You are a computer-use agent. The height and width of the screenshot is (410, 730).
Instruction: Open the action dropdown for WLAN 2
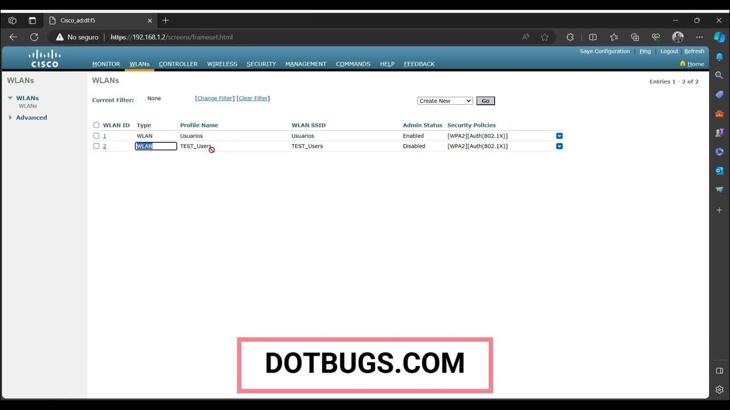pos(559,146)
